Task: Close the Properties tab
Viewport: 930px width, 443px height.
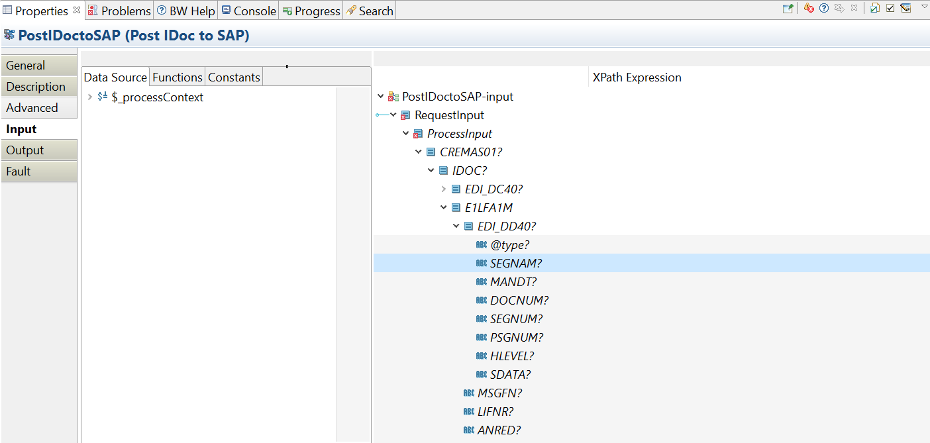Action: [77, 10]
